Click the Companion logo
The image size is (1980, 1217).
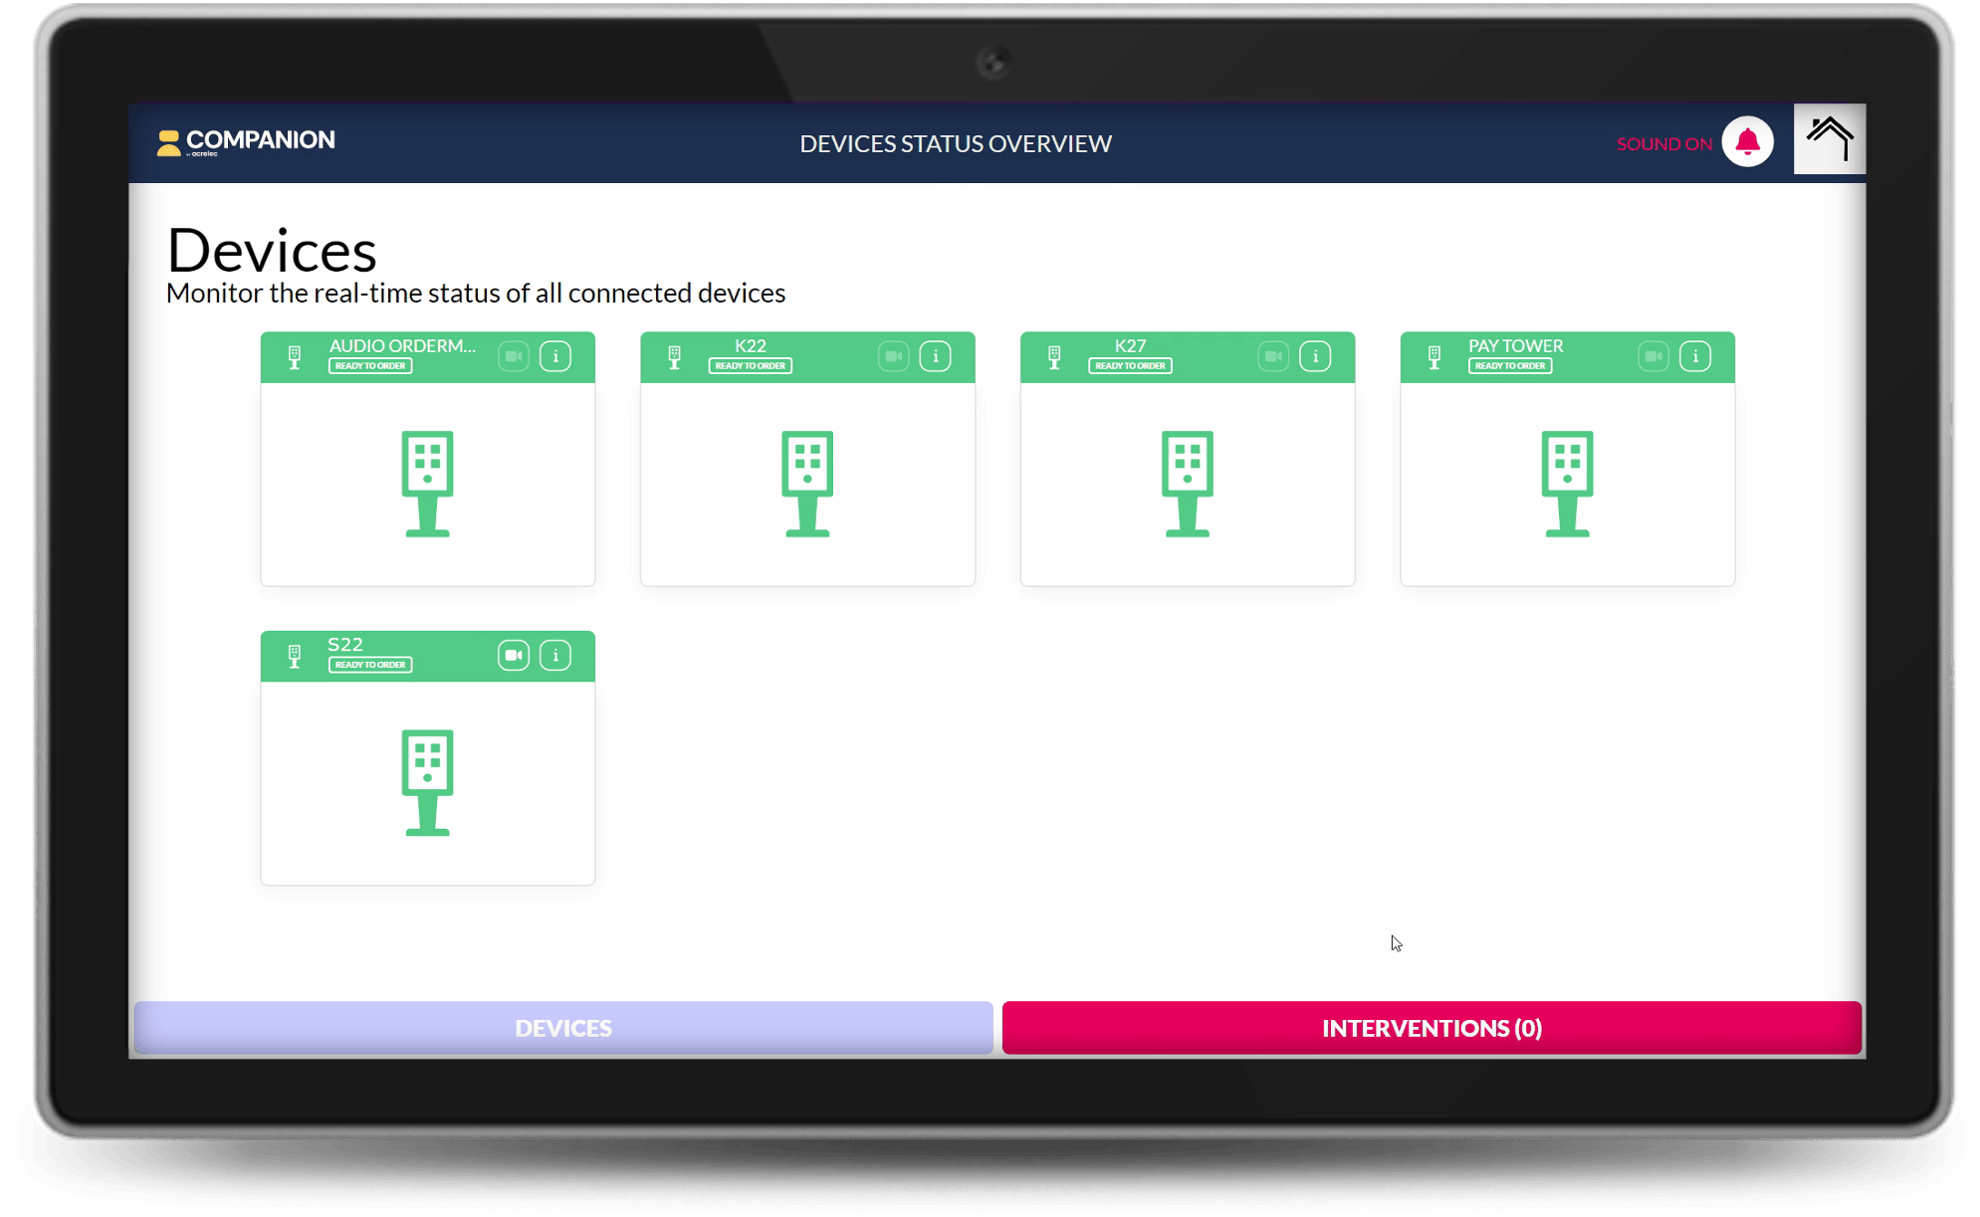pyautogui.click(x=246, y=142)
